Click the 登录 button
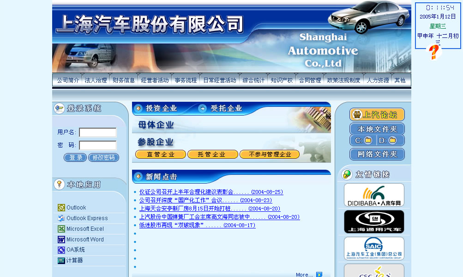 click(x=75, y=157)
